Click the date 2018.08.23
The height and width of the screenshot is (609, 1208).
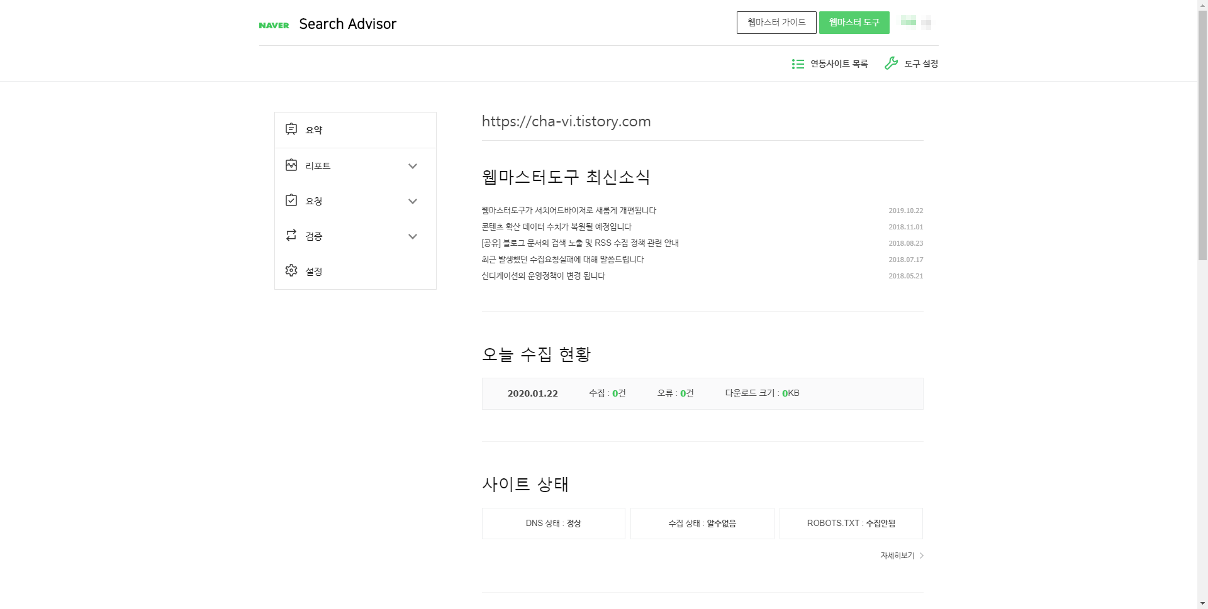tap(906, 244)
